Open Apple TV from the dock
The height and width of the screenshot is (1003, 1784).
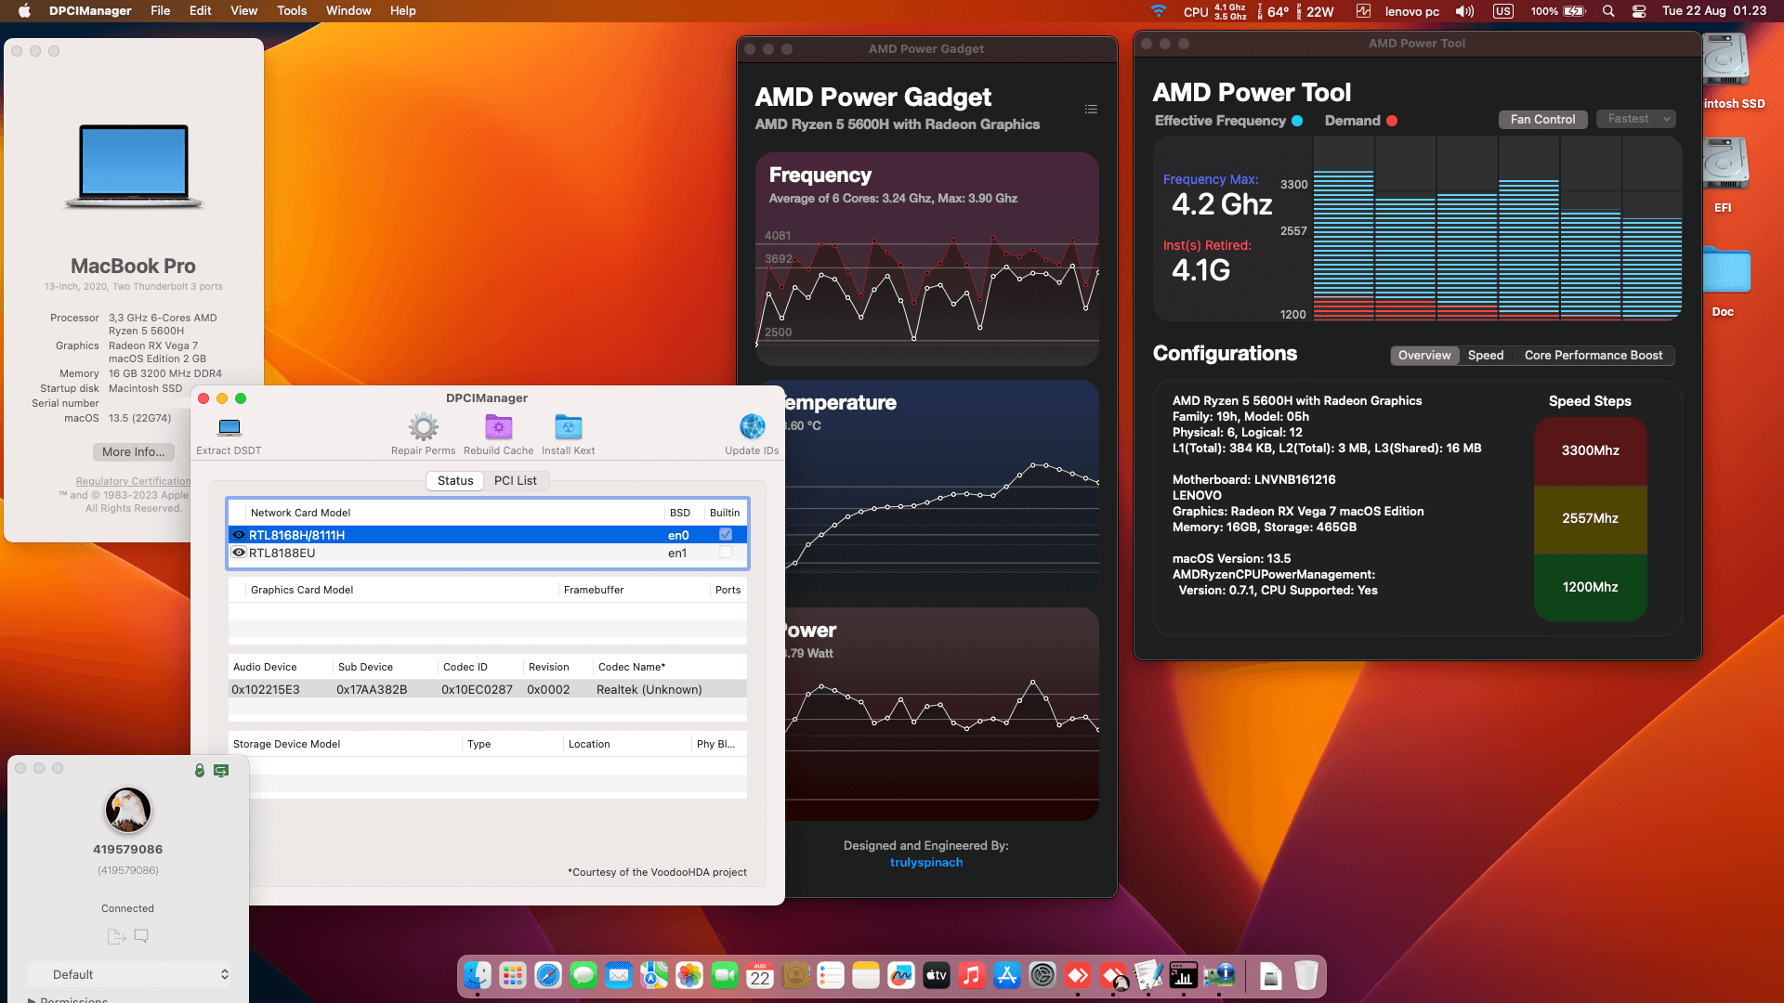coord(937,976)
